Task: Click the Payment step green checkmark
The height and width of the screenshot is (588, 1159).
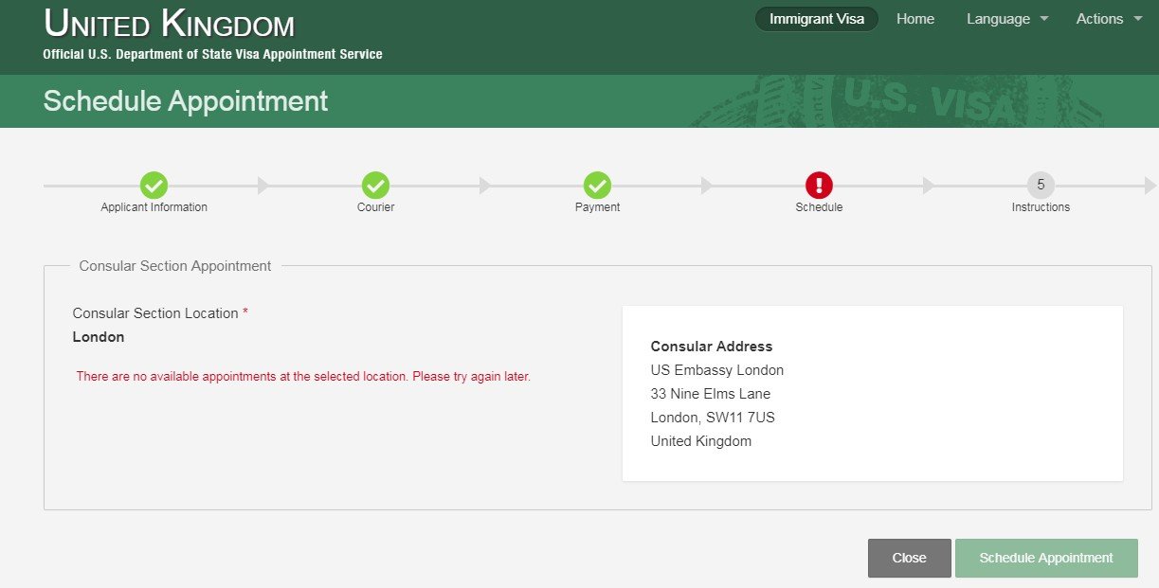Action: click(597, 186)
